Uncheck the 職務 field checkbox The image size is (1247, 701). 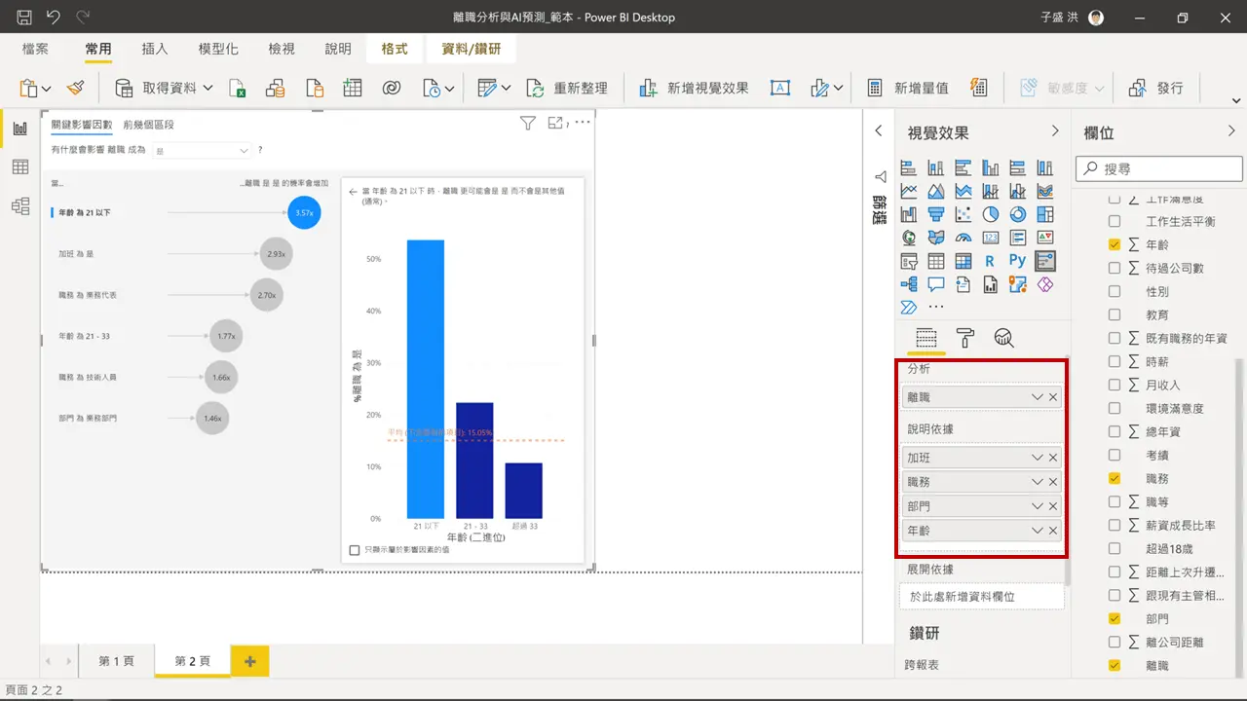click(1115, 478)
